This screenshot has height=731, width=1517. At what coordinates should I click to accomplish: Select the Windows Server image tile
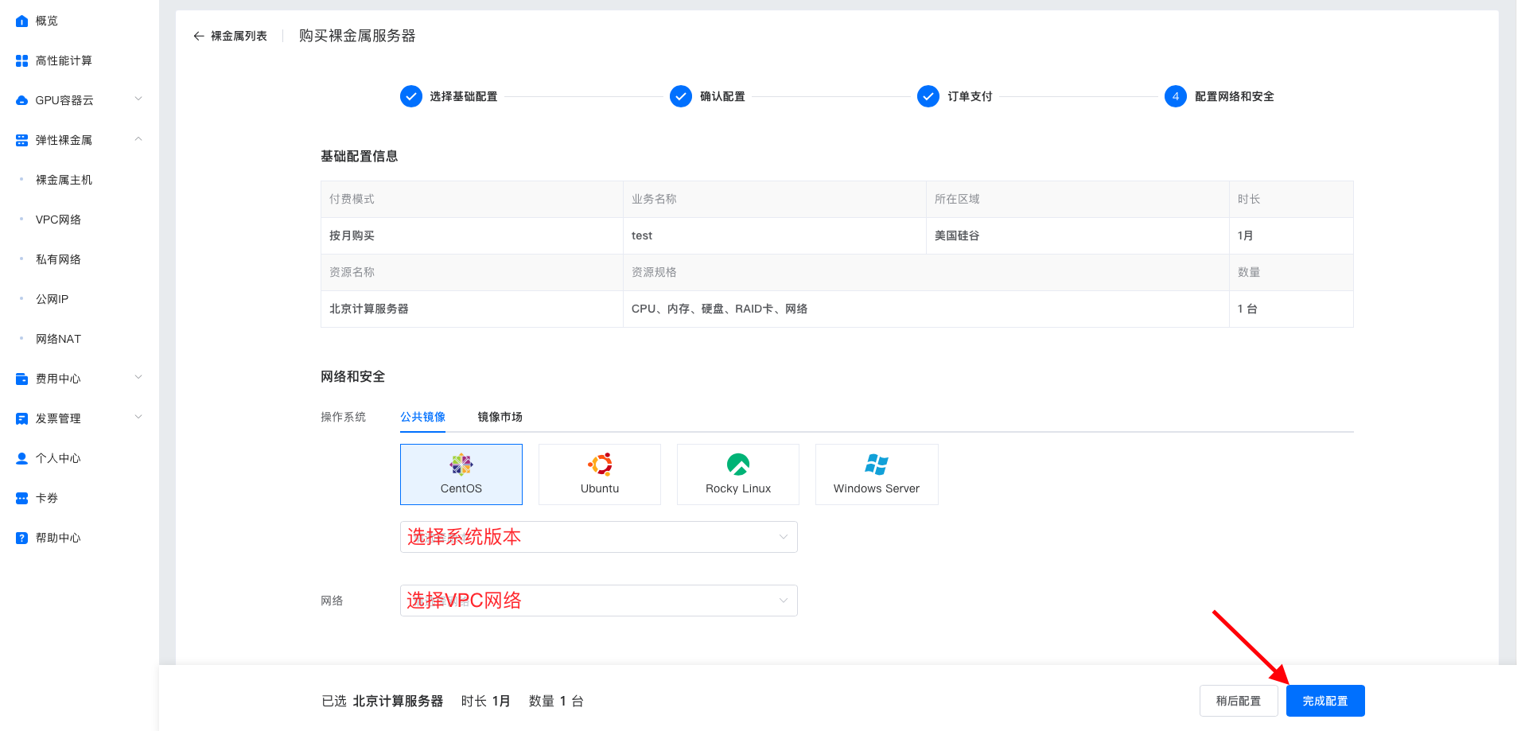[876, 474]
